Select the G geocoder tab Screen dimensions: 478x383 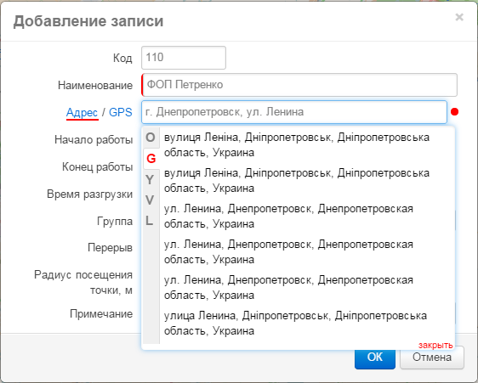151,158
